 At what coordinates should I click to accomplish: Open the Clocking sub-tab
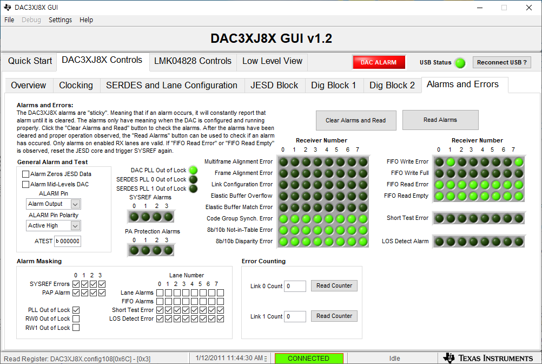[76, 86]
